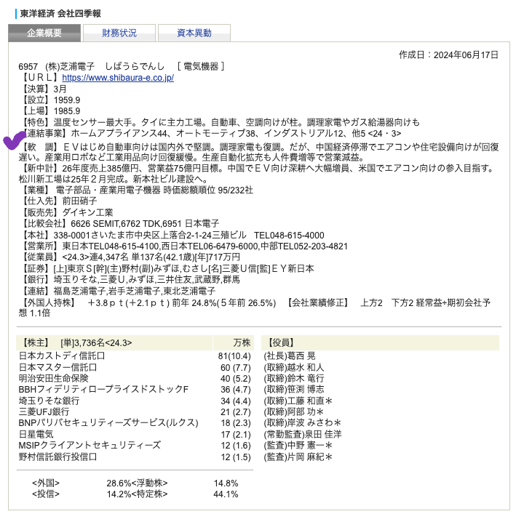This screenshot has height=514, width=516.
Task: Click BBHフィデリティロープライスドストックF row
Action: [x=103, y=390]
